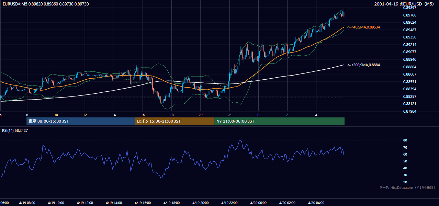The width and height of the screenshot is (439, 206).
Task: Click the 4/19 08:00 bottom time label
Action: click(27, 203)
